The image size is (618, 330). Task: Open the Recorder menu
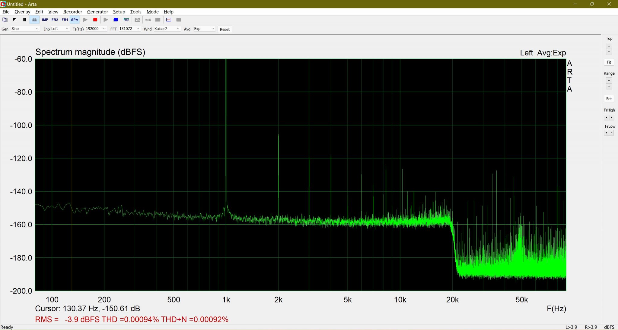click(x=73, y=12)
